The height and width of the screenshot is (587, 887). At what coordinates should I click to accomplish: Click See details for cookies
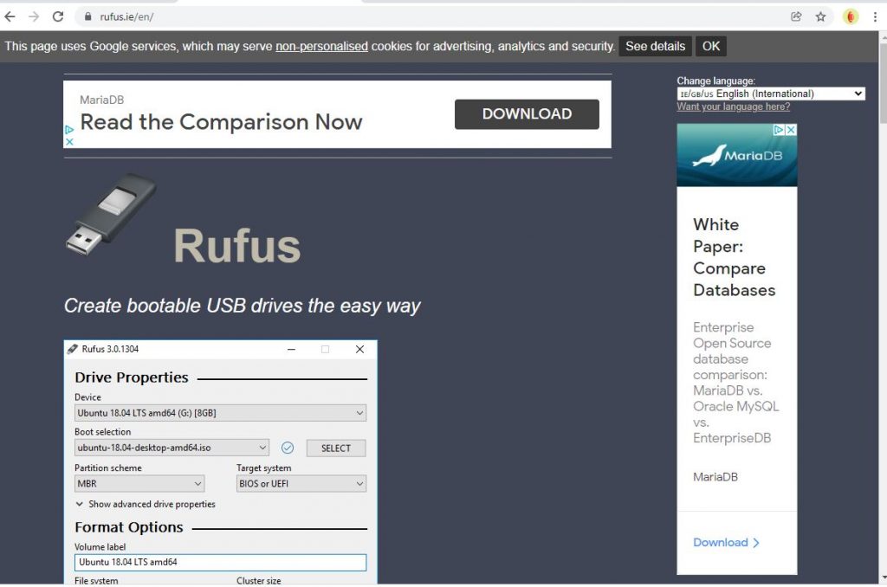point(655,47)
